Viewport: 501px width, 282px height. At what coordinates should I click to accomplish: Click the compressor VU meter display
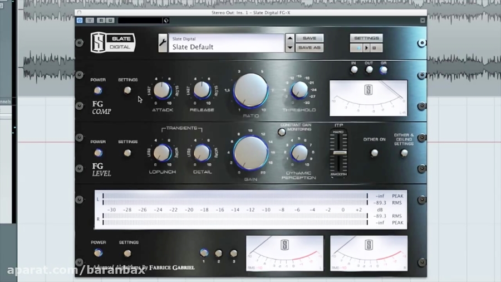(x=369, y=98)
